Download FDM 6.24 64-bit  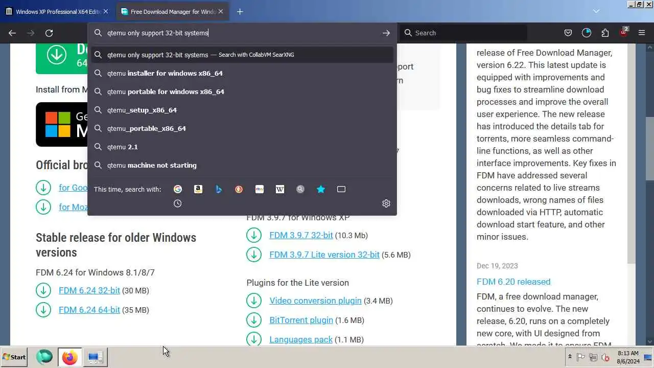[x=89, y=310]
